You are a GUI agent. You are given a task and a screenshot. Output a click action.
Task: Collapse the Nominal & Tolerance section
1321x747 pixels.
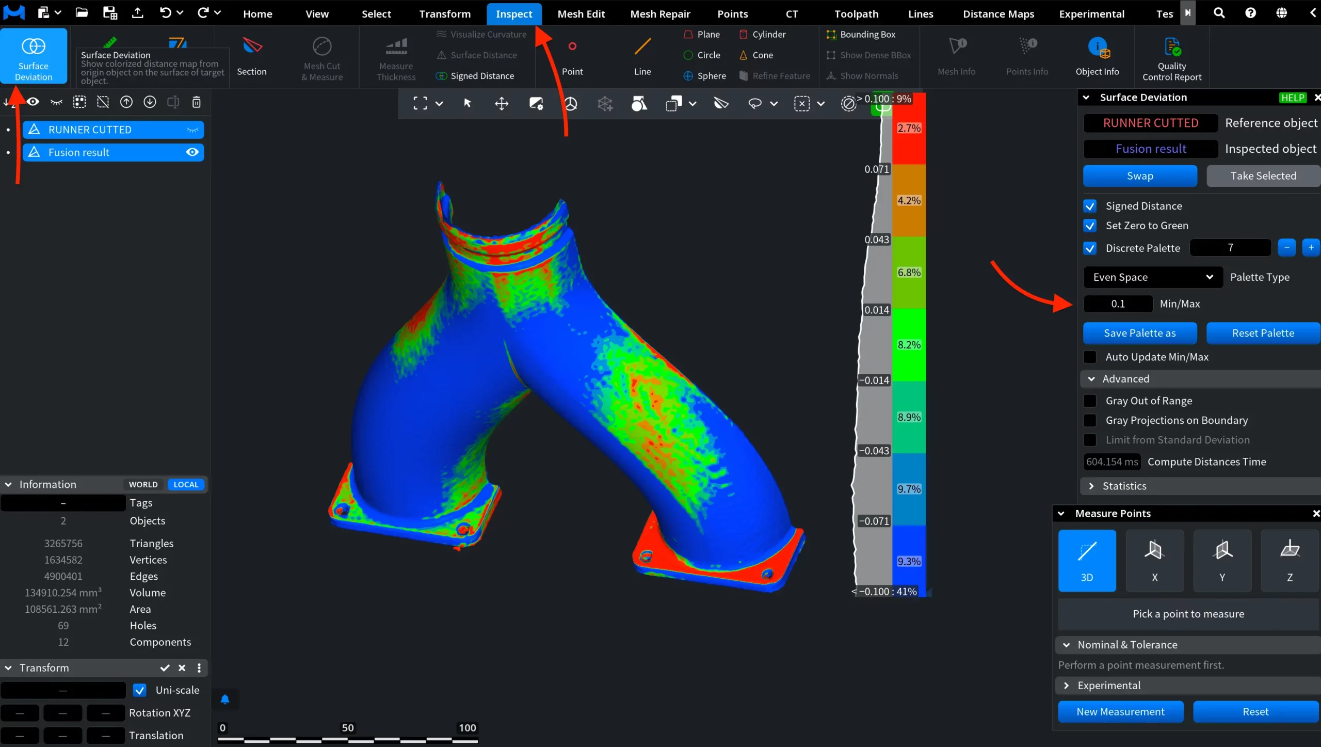[1066, 645]
